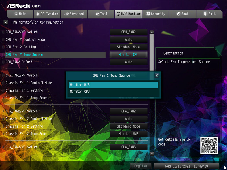Image resolution: width=227 pixels, height=170 pixels.
Task: Click the ASRock UEFI logo
Action: coord(24,6)
